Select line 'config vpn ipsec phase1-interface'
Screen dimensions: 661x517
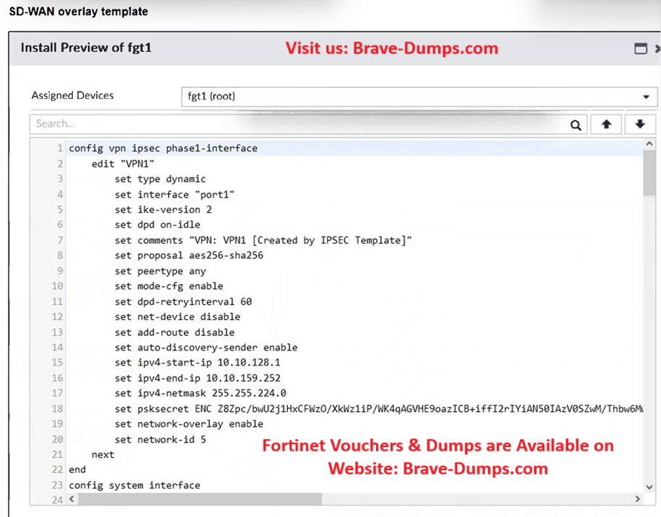click(x=163, y=149)
